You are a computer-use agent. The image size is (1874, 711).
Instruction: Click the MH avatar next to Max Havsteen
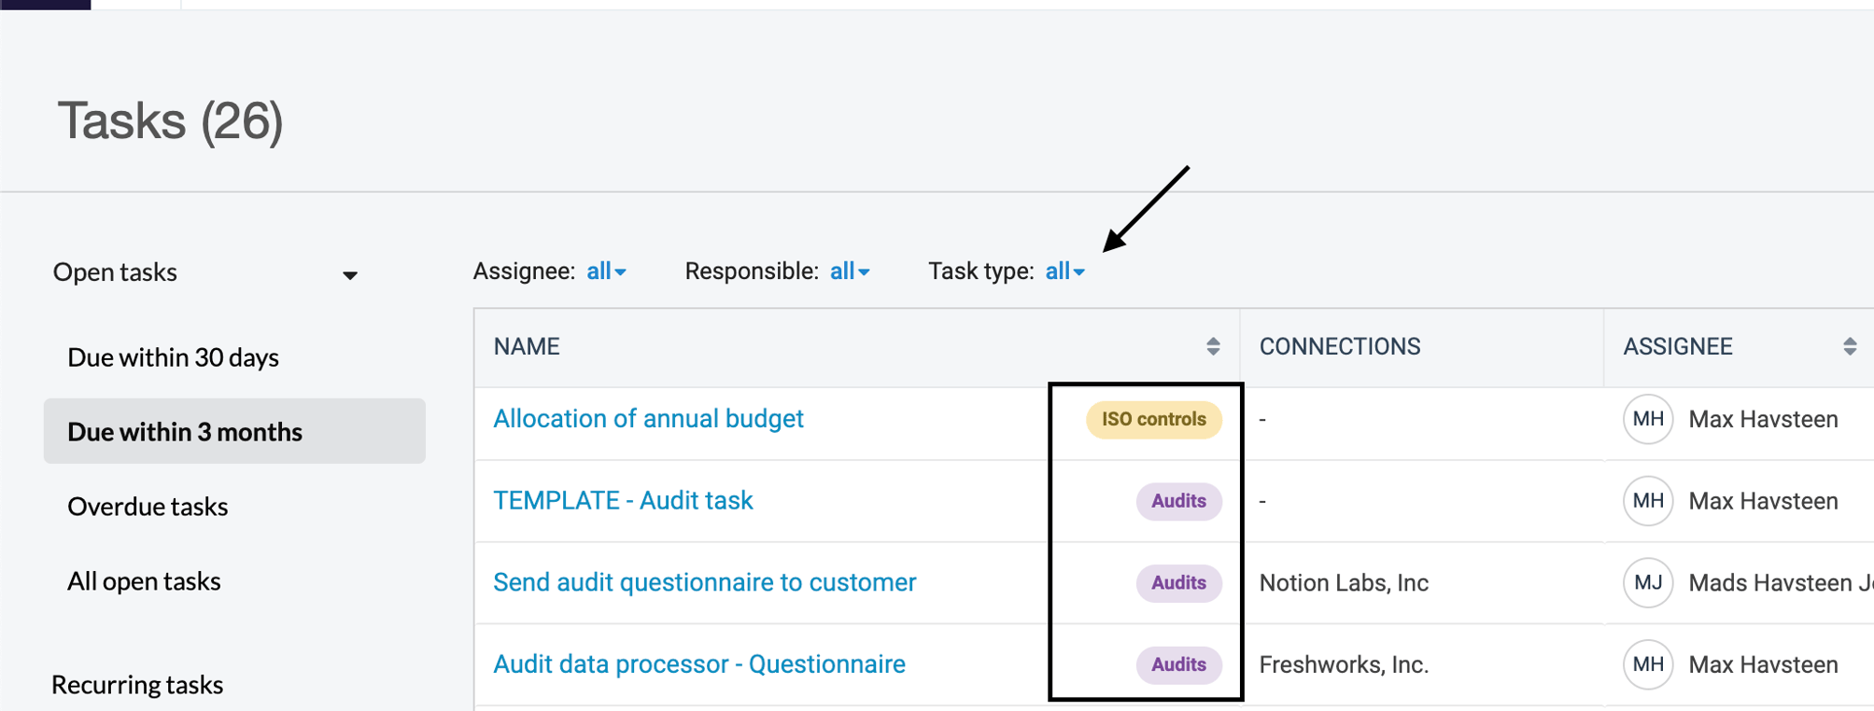point(1647,419)
